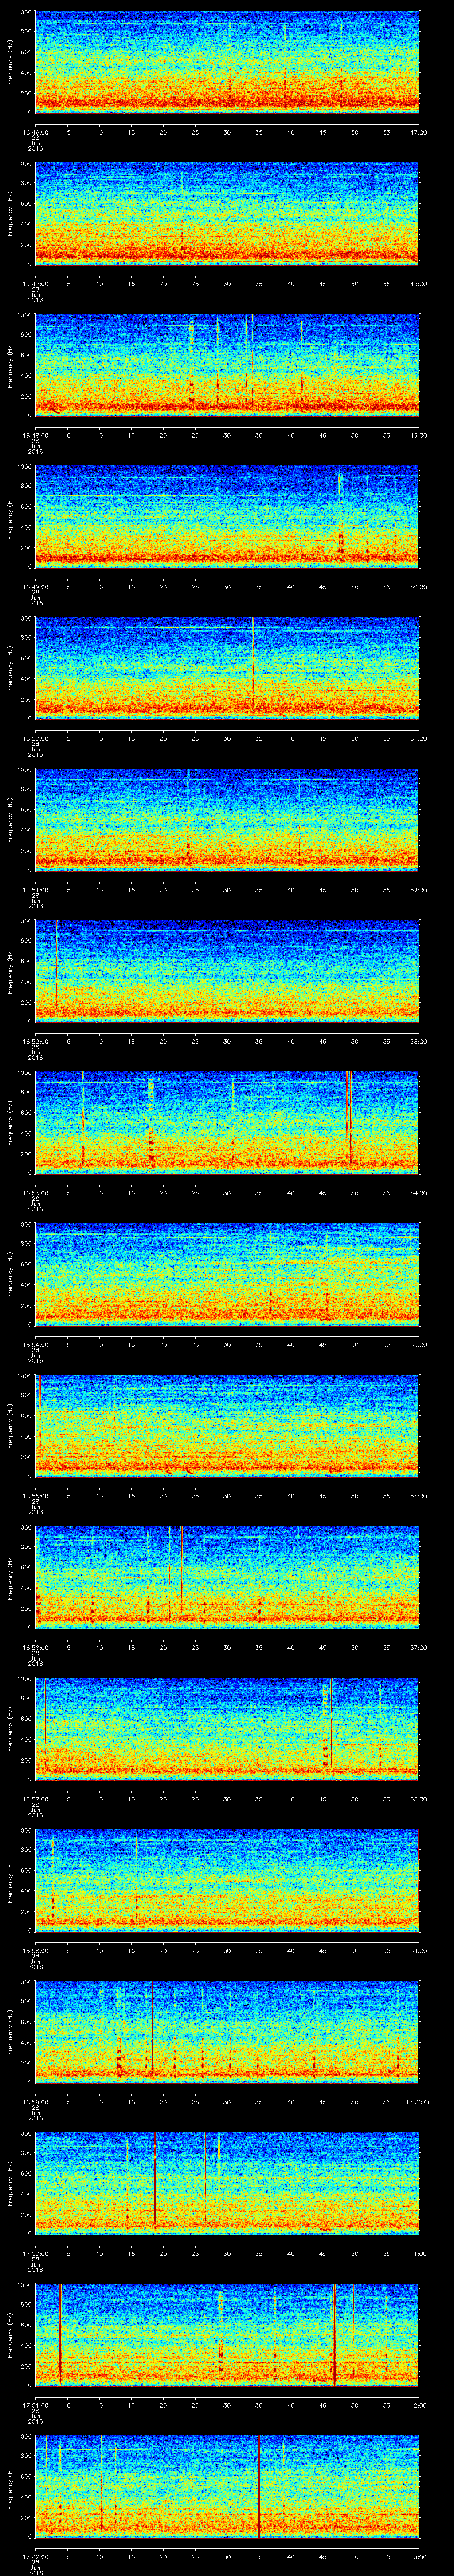Click the spectrogram panel starting at 16:49:00
Viewport: 454px width, 2576px height.
tap(227, 516)
